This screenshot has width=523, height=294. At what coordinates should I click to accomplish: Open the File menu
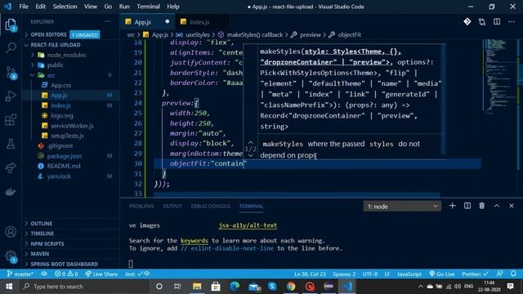24,7
